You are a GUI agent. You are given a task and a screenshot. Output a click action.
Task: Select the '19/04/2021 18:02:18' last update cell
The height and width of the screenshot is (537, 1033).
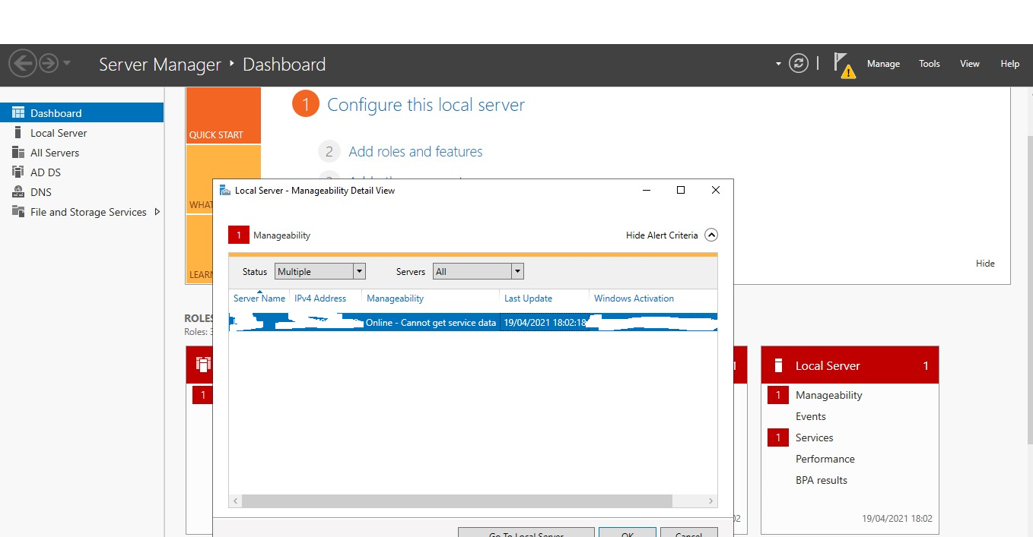pos(545,323)
